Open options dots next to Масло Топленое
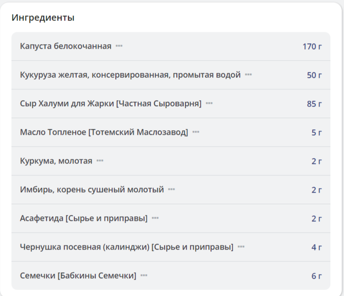Image resolution: width=344 pixels, height=296 pixels. (x=196, y=132)
